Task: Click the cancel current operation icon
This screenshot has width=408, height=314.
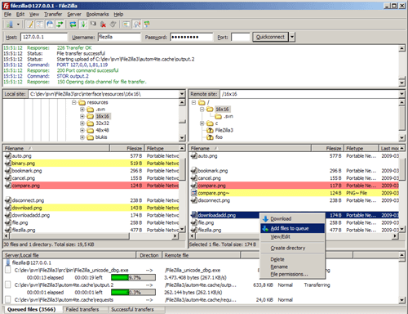Action: 93,25
